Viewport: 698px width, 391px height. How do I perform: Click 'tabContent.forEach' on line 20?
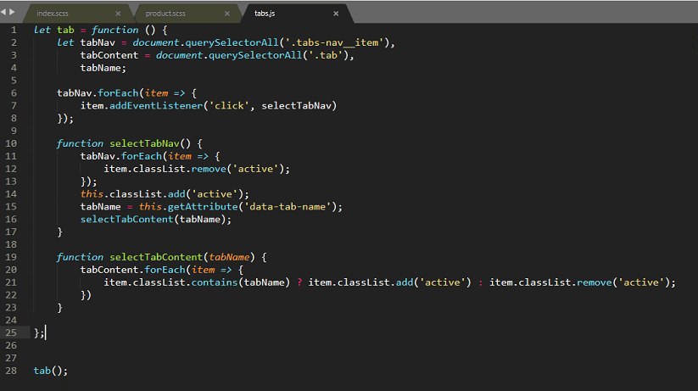[x=132, y=270]
